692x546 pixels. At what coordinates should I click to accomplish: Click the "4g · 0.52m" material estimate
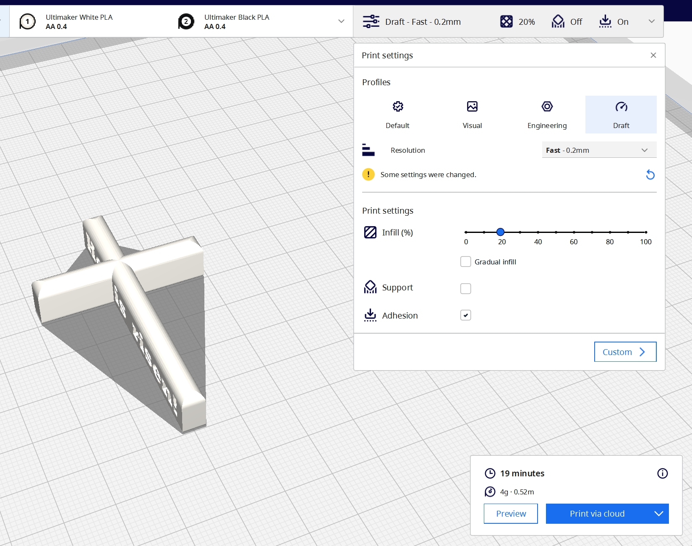[x=517, y=492]
